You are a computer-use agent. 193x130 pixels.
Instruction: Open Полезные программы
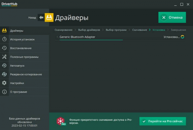click(24, 56)
